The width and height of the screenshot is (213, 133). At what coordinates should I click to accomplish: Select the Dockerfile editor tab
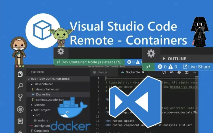coord(132,72)
